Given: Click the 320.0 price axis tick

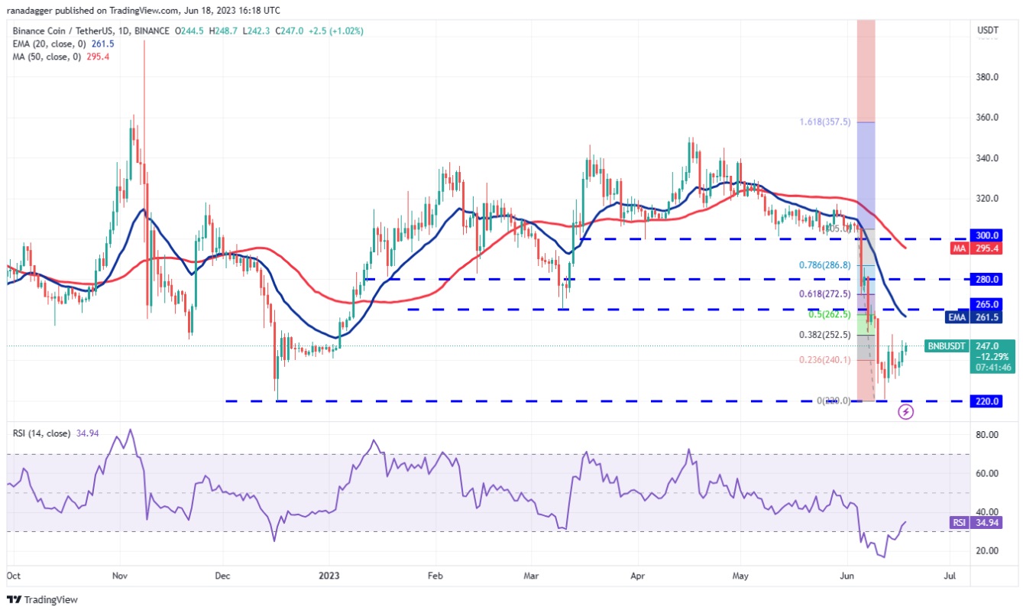Looking at the screenshot, I should (988, 199).
